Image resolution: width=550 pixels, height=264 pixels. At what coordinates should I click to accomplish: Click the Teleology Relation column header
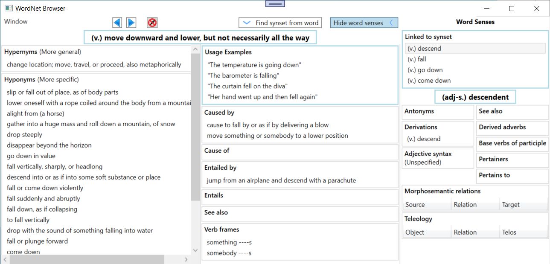[x=475, y=232]
